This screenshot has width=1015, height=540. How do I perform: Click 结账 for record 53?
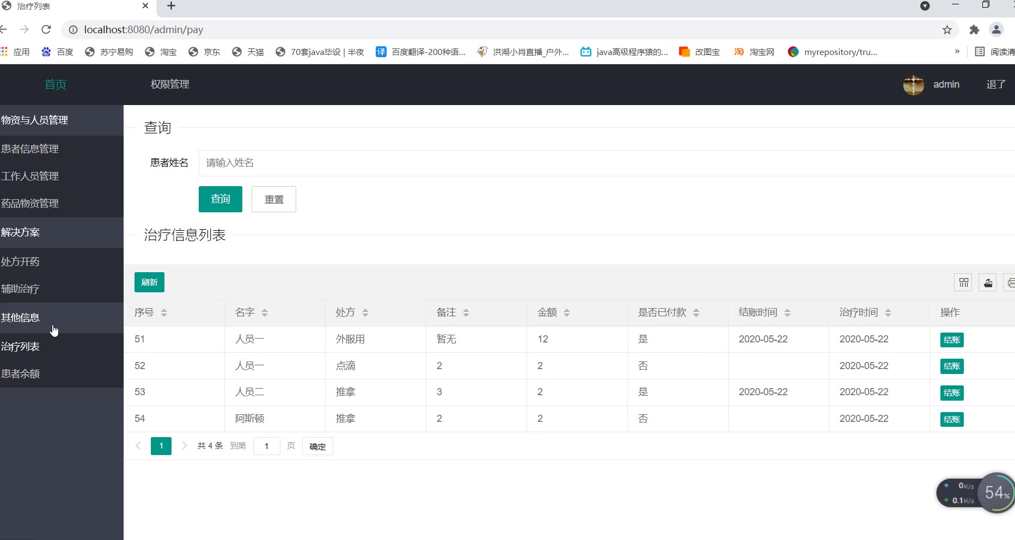952,393
